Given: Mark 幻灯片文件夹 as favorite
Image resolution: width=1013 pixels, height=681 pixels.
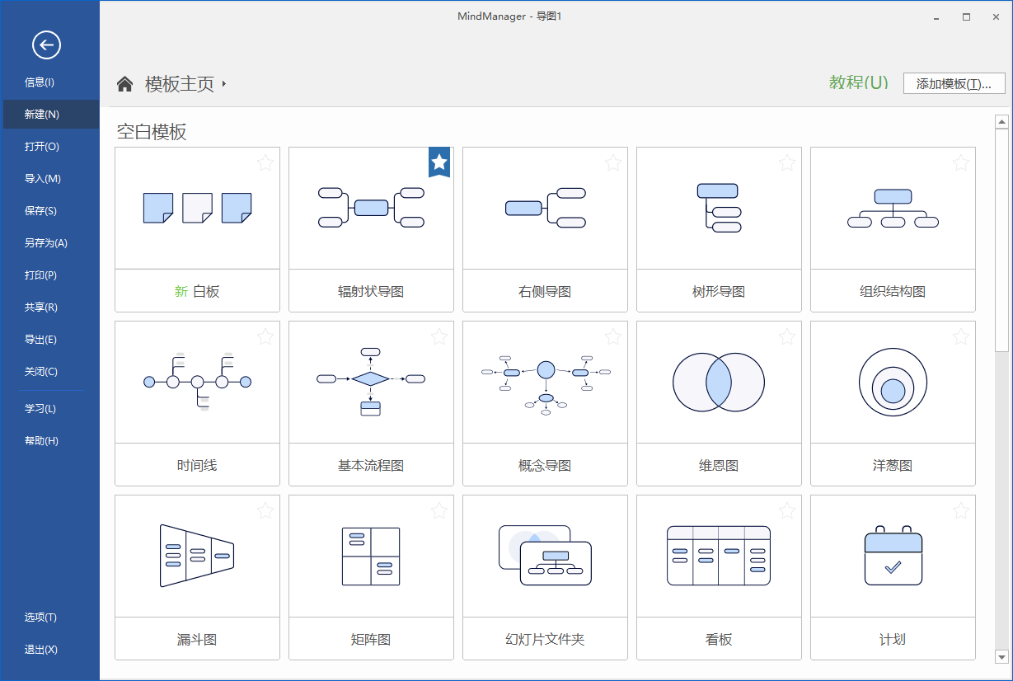Looking at the screenshot, I should coord(613,510).
